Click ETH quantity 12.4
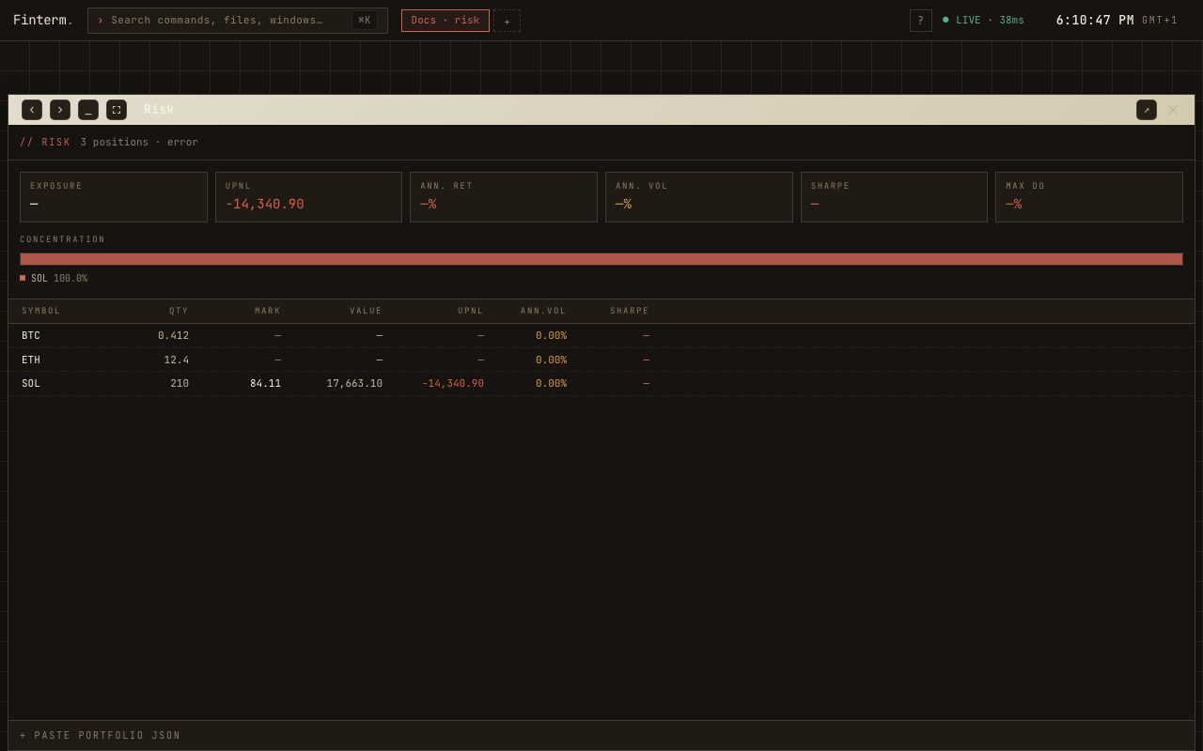The width and height of the screenshot is (1203, 751). click(x=177, y=360)
